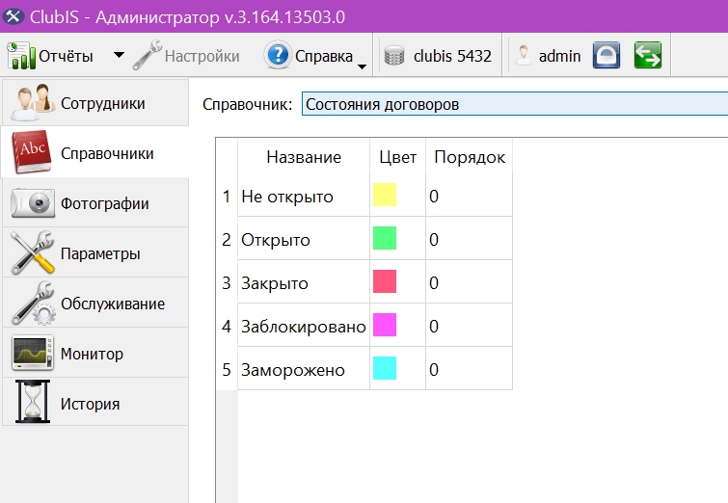Viewport: 728px width, 503px height.
Task: Select the cell Закрыто
Action: pyautogui.click(x=304, y=282)
